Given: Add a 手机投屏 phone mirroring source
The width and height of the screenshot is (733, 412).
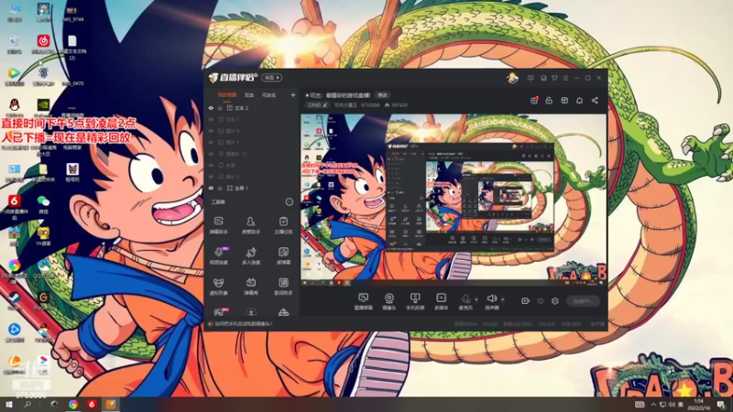Looking at the screenshot, I should click(x=415, y=301).
